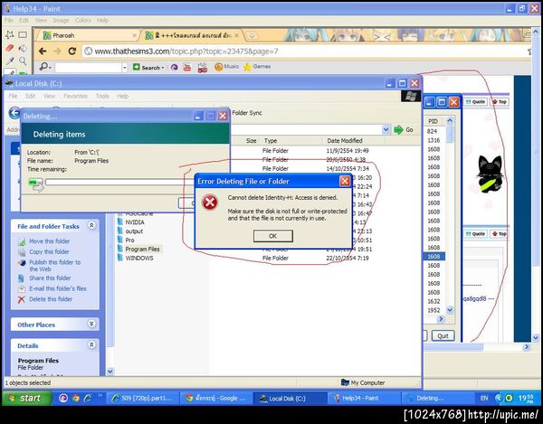Screen dimensions: 543x424
Task: Click the Date Modified column header
Action: point(353,140)
